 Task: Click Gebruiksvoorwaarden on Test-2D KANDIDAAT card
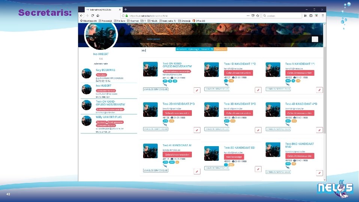coord(177,113)
